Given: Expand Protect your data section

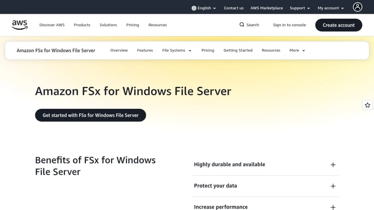Looking at the screenshot, I should pyautogui.click(x=265, y=186).
